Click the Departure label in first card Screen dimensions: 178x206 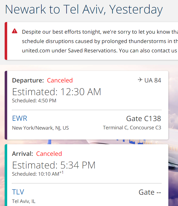click(x=28, y=80)
